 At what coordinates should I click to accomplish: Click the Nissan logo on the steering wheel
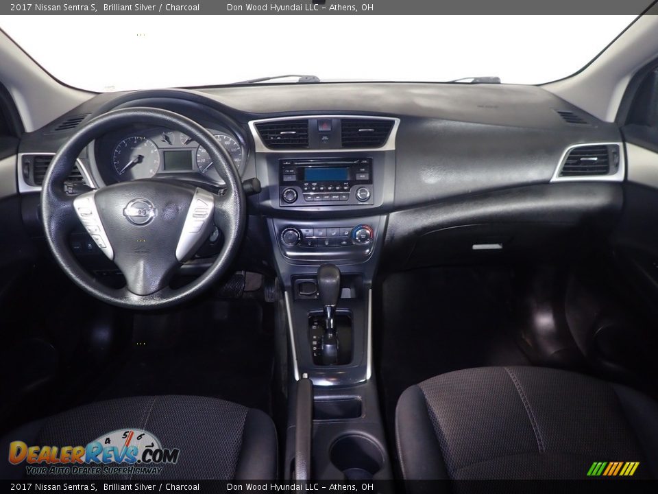point(139,211)
